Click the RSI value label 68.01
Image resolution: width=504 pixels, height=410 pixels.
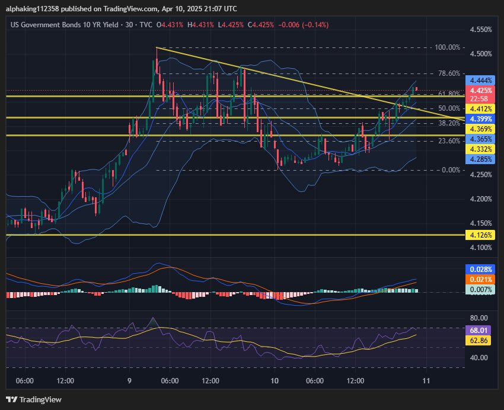[478, 330]
